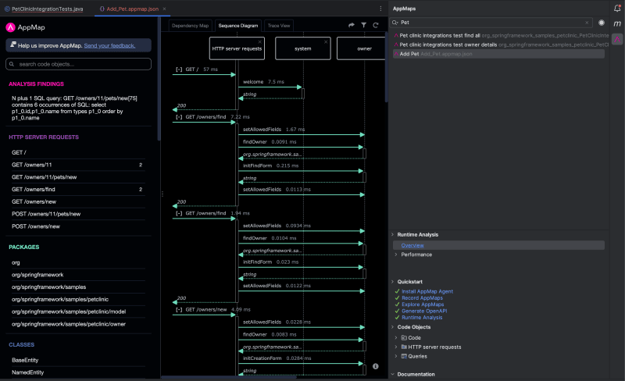The image size is (625, 381).
Task: Clear the Pet search text
Action: click(587, 23)
